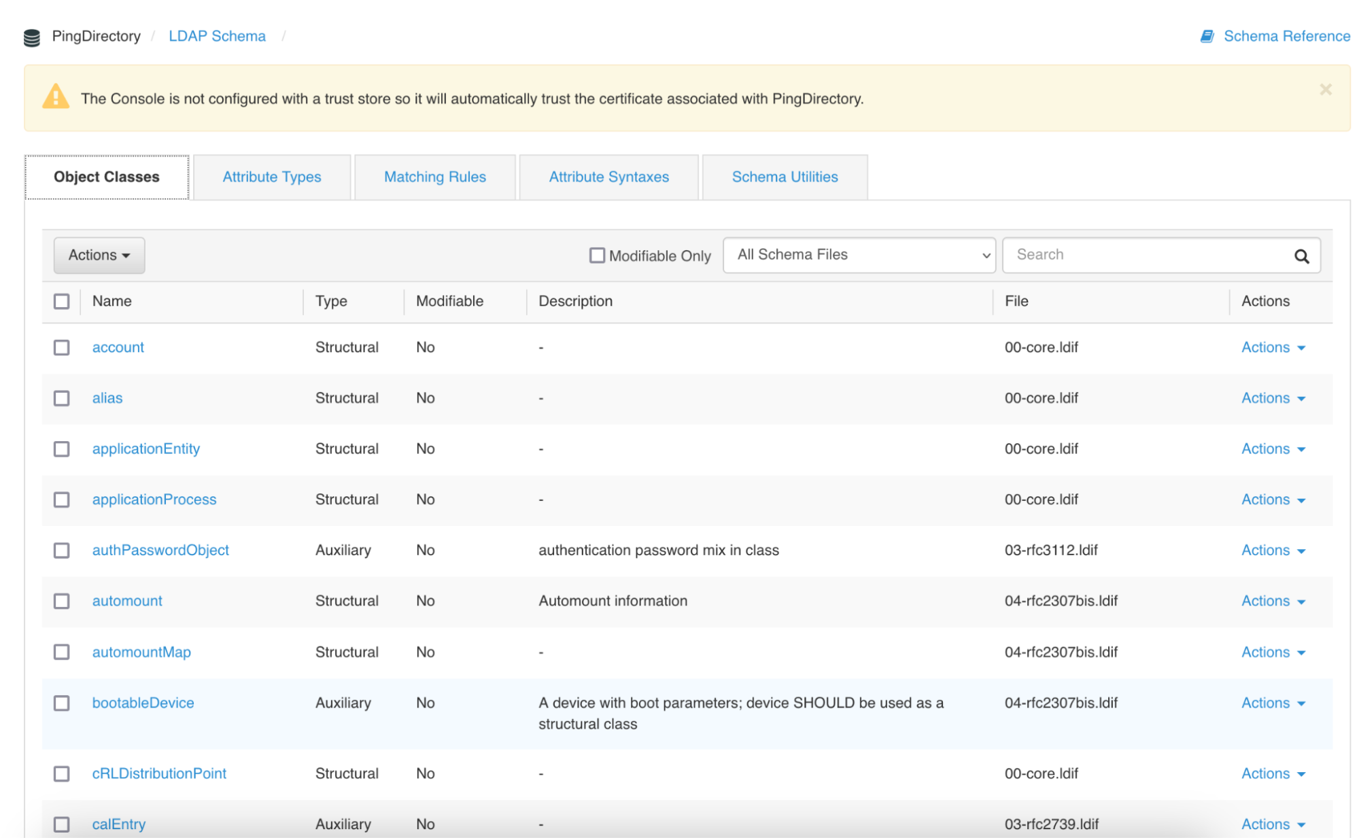This screenshot has width=1359, height=838.
Task: Enable the Modifiable Only checkbox
Action: 597,256
